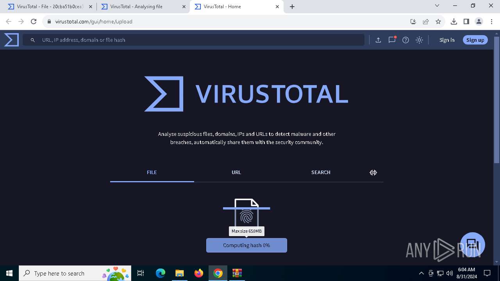Click the Computing hash 0% progress button

(246, 245)
